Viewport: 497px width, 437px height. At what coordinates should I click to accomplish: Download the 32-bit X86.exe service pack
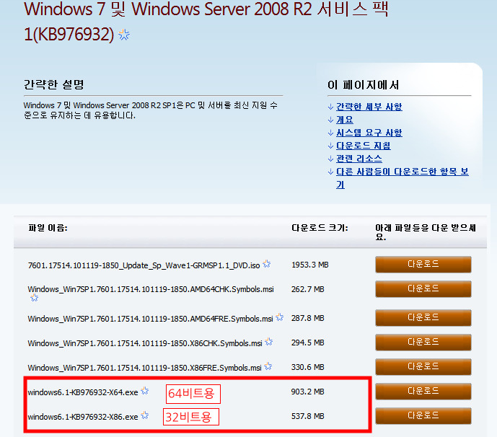click(x=423, y=416)
